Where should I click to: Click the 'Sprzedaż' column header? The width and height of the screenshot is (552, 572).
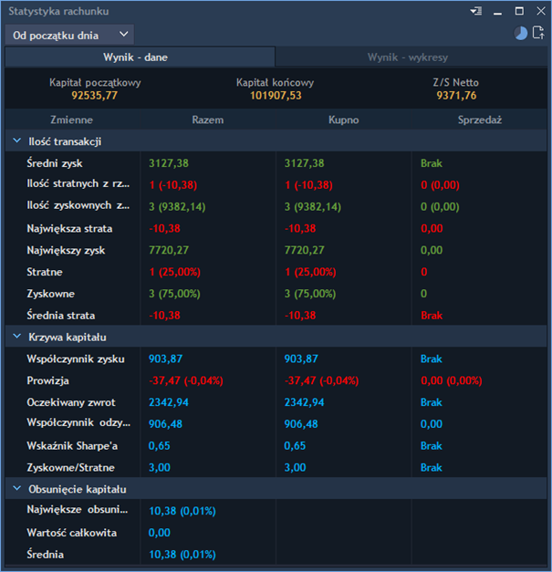480,120
